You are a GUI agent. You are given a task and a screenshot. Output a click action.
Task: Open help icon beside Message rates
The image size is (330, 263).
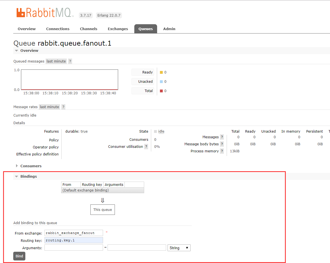click(63, 107)
